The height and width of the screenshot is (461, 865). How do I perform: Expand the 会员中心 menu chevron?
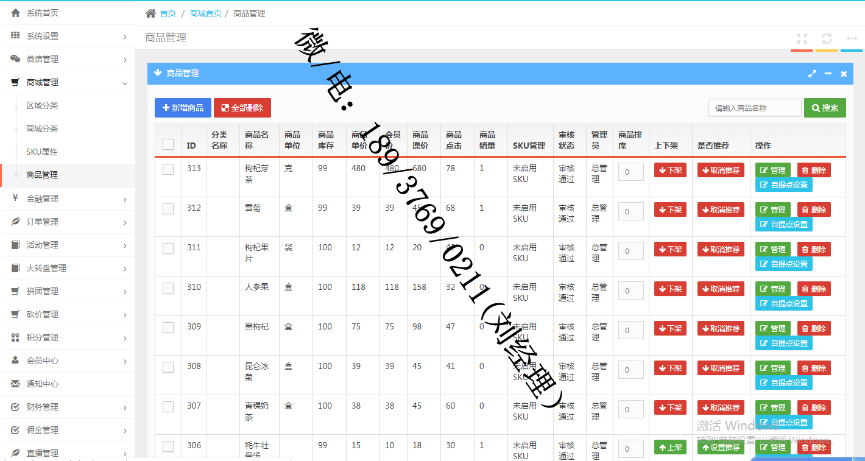point(125,361)
